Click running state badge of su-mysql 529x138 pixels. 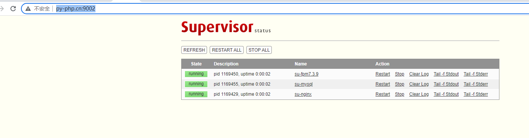196,84
